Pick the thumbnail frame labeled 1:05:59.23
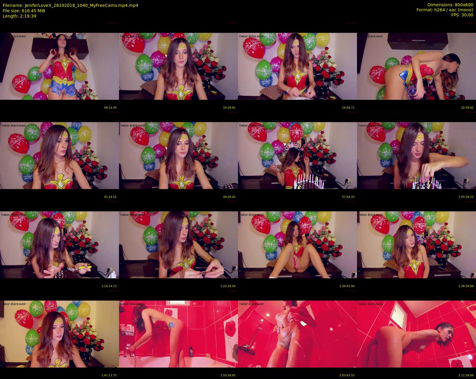 [416, 156]
